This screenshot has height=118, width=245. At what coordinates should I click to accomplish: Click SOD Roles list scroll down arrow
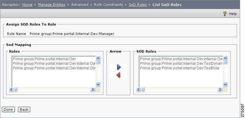225,85
